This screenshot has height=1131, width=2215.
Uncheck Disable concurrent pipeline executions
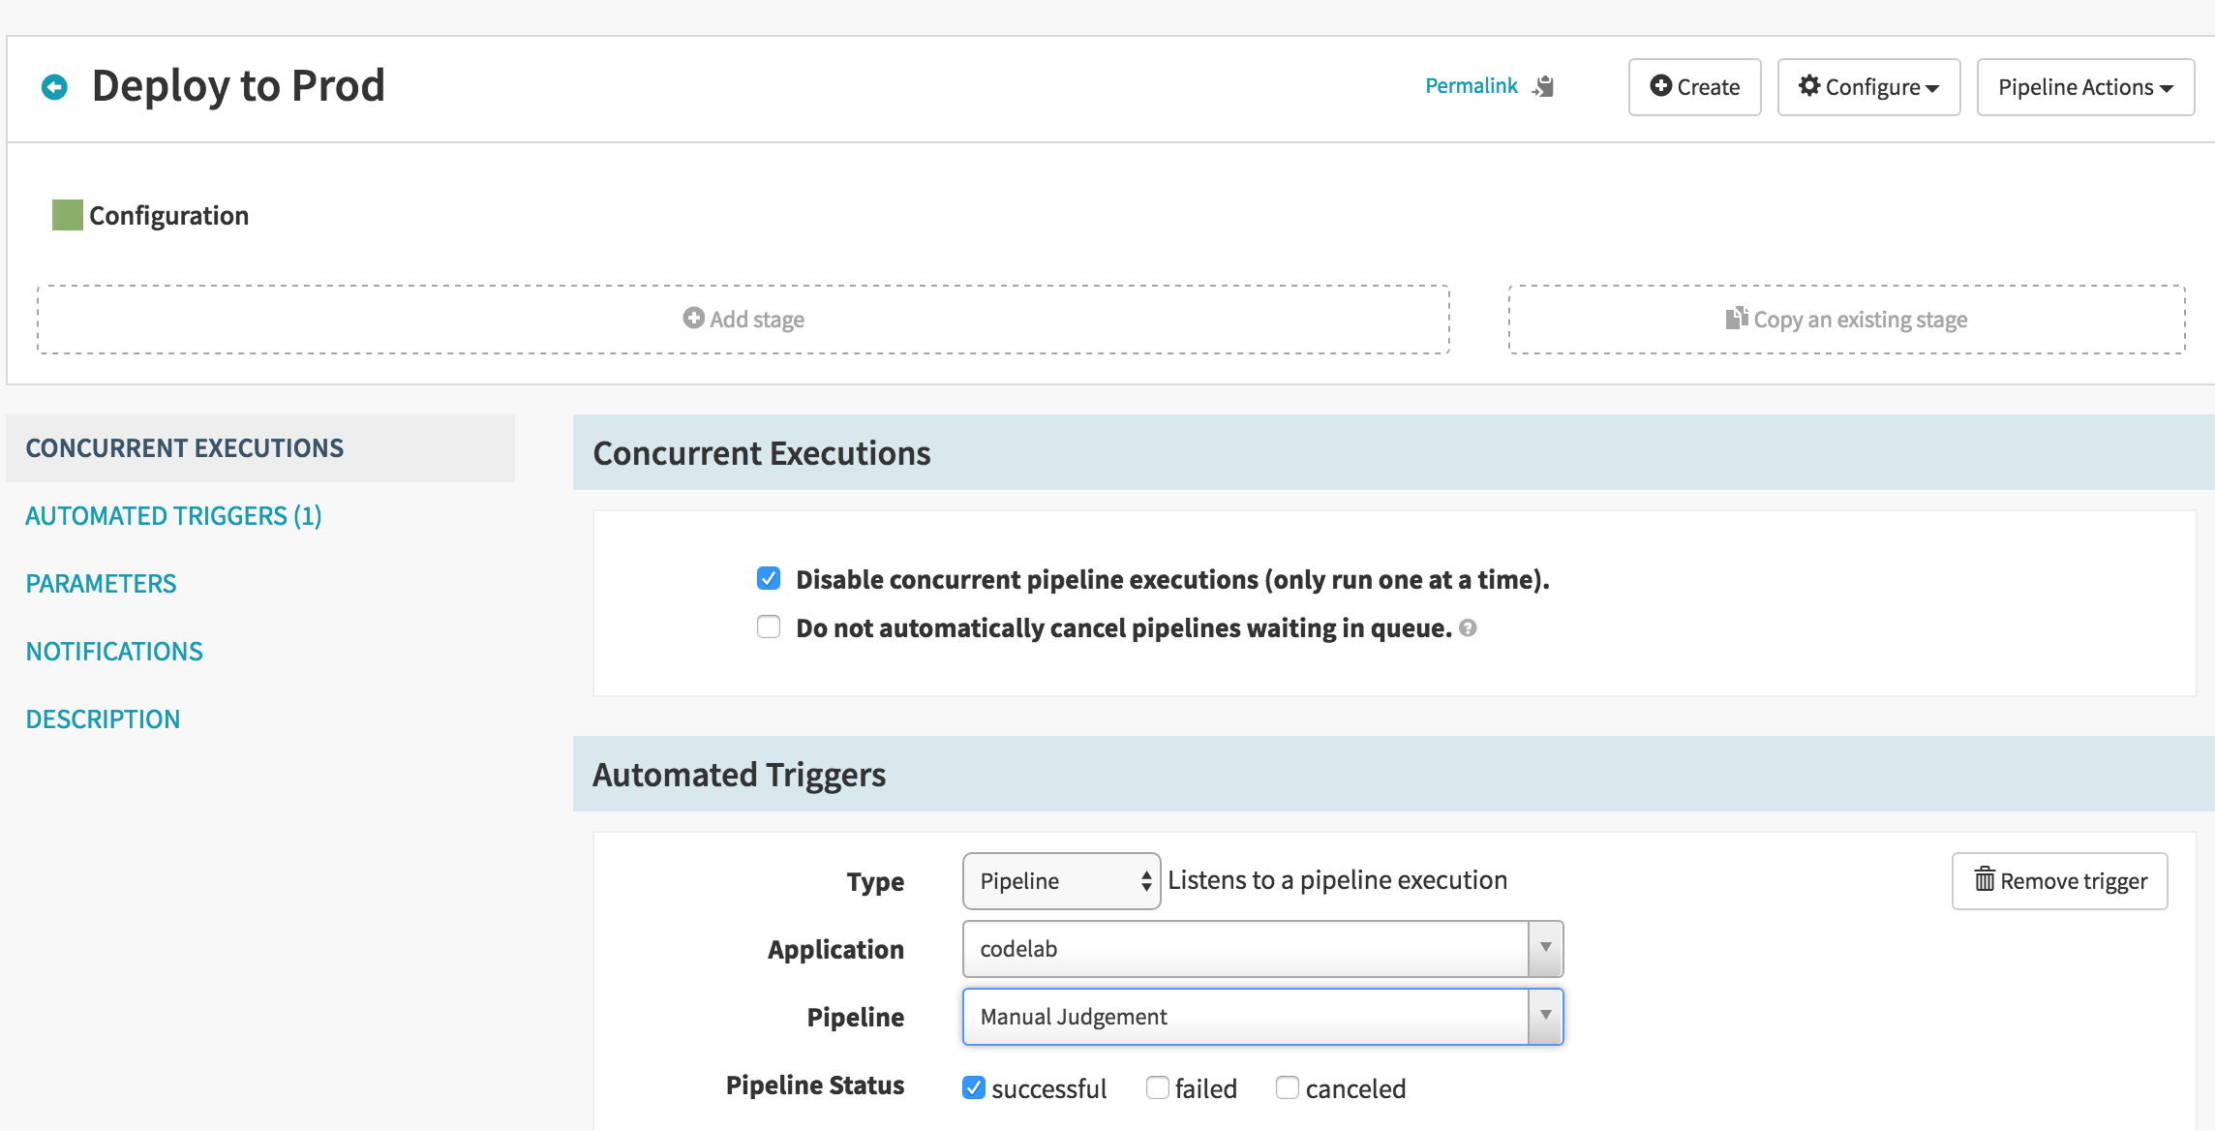tap(769, 579)
